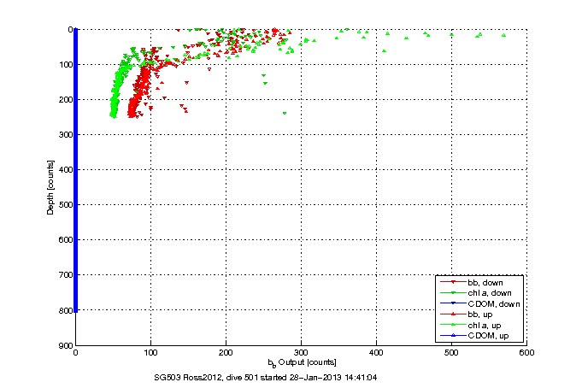Click the depth axis tick label 100

pos(65,65)
